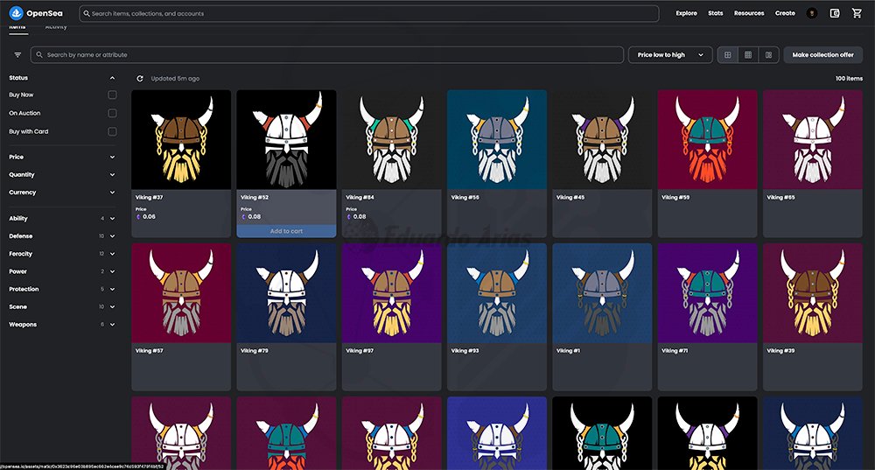
Task: Switch to mosaic layout view
Action: 768,55
